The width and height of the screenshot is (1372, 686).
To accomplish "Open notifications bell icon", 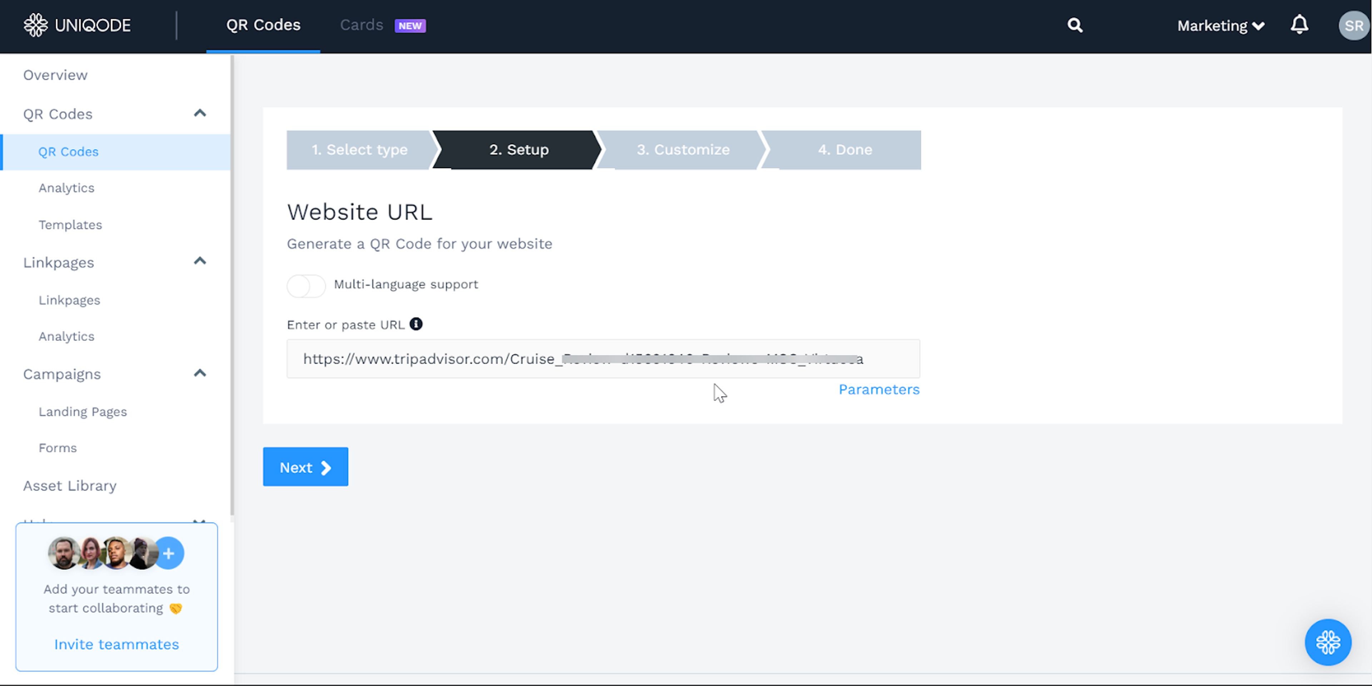I will 1299,25.
